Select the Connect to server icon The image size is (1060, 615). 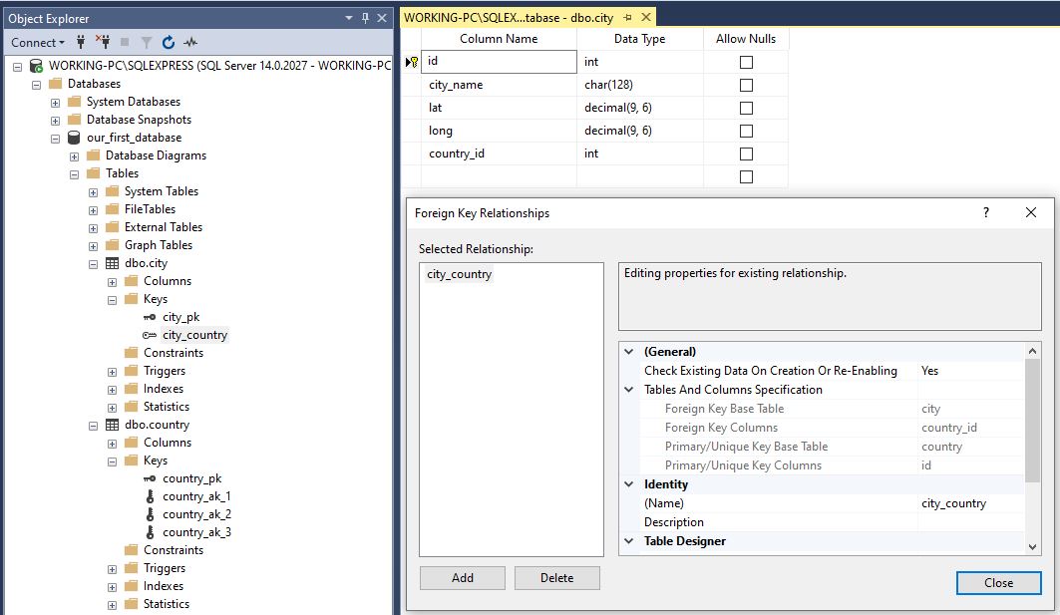(x=82, y=42)
